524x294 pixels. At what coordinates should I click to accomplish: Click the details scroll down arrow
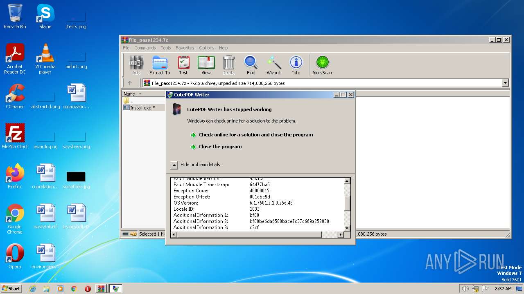point(347,228)
